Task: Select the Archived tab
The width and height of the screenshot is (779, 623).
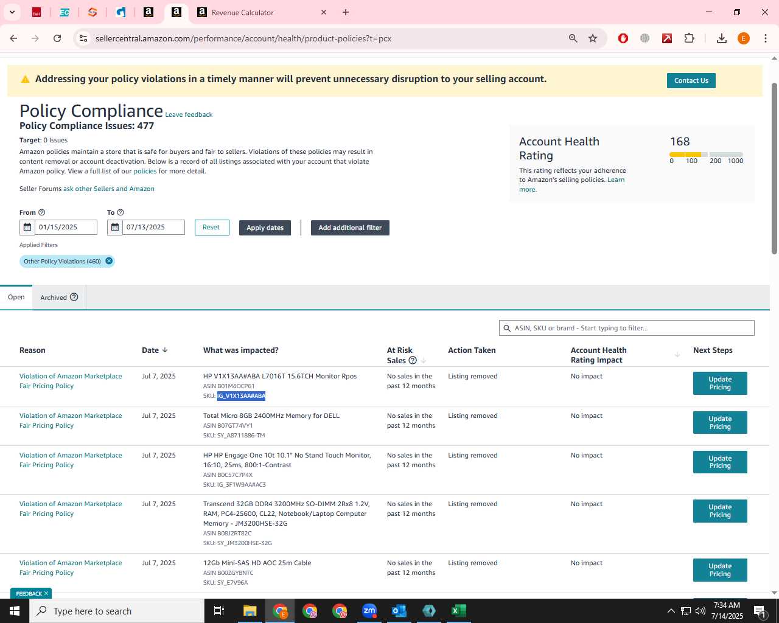Action: click(x=54, y=298)
